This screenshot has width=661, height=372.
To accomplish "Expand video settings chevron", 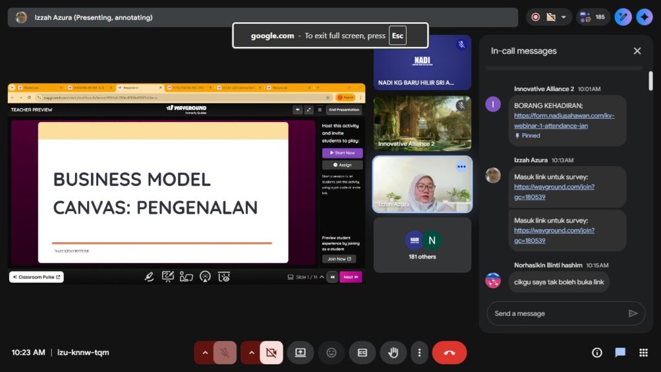I will point(252,353).
